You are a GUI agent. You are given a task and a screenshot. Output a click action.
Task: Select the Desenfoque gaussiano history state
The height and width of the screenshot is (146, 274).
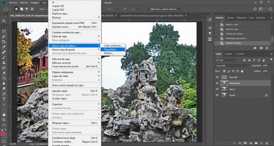click(243, 38)
